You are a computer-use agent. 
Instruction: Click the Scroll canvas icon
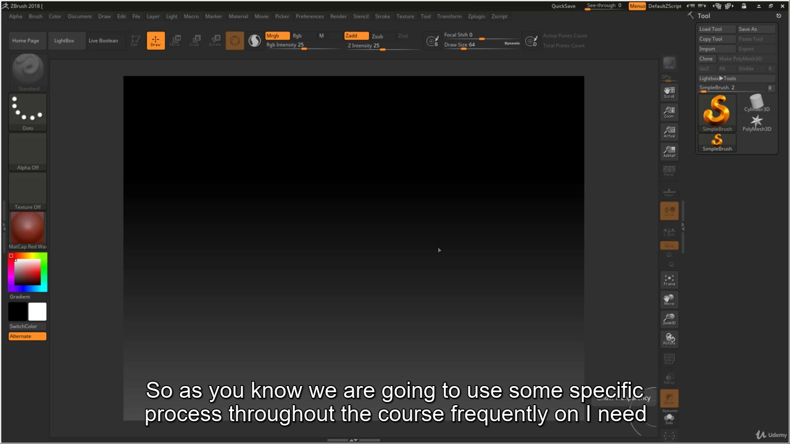(669, 92)
